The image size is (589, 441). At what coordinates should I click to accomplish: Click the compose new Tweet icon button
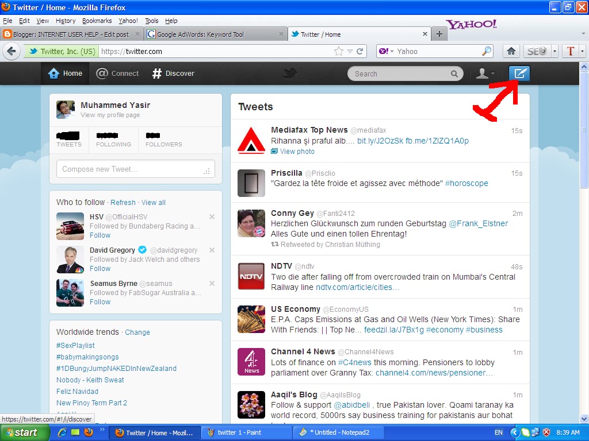click(x=519, y=73)
